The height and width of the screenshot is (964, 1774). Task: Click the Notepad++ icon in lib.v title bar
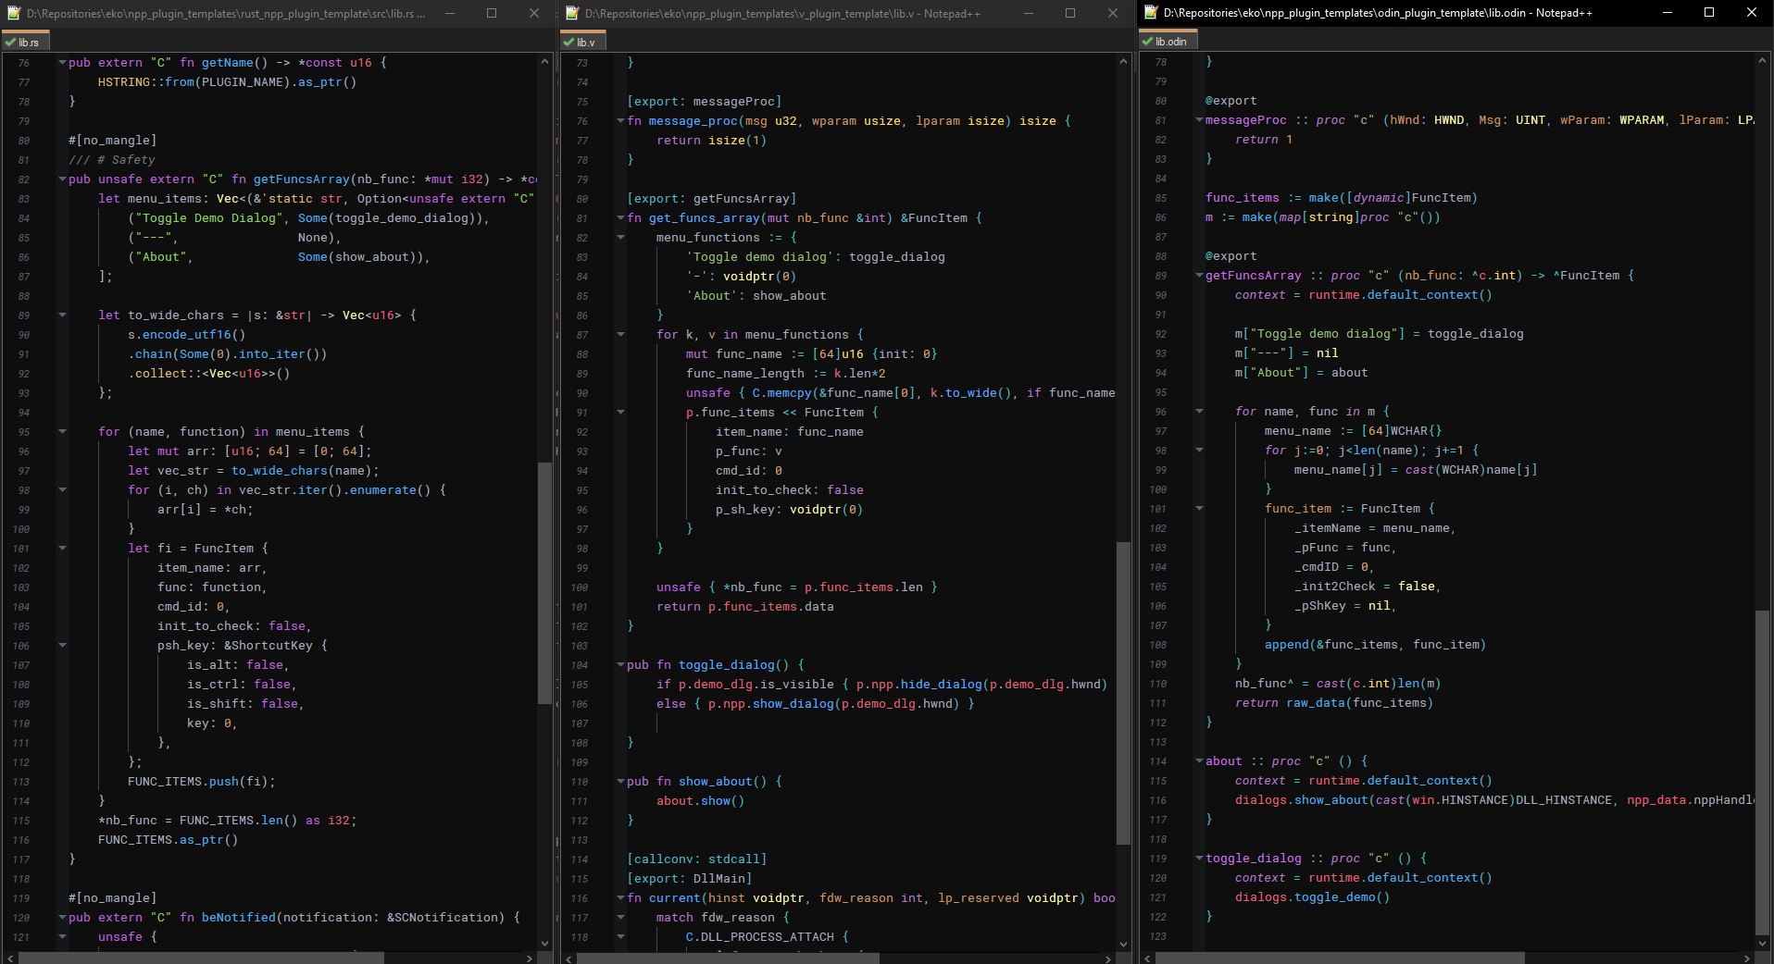572,13
